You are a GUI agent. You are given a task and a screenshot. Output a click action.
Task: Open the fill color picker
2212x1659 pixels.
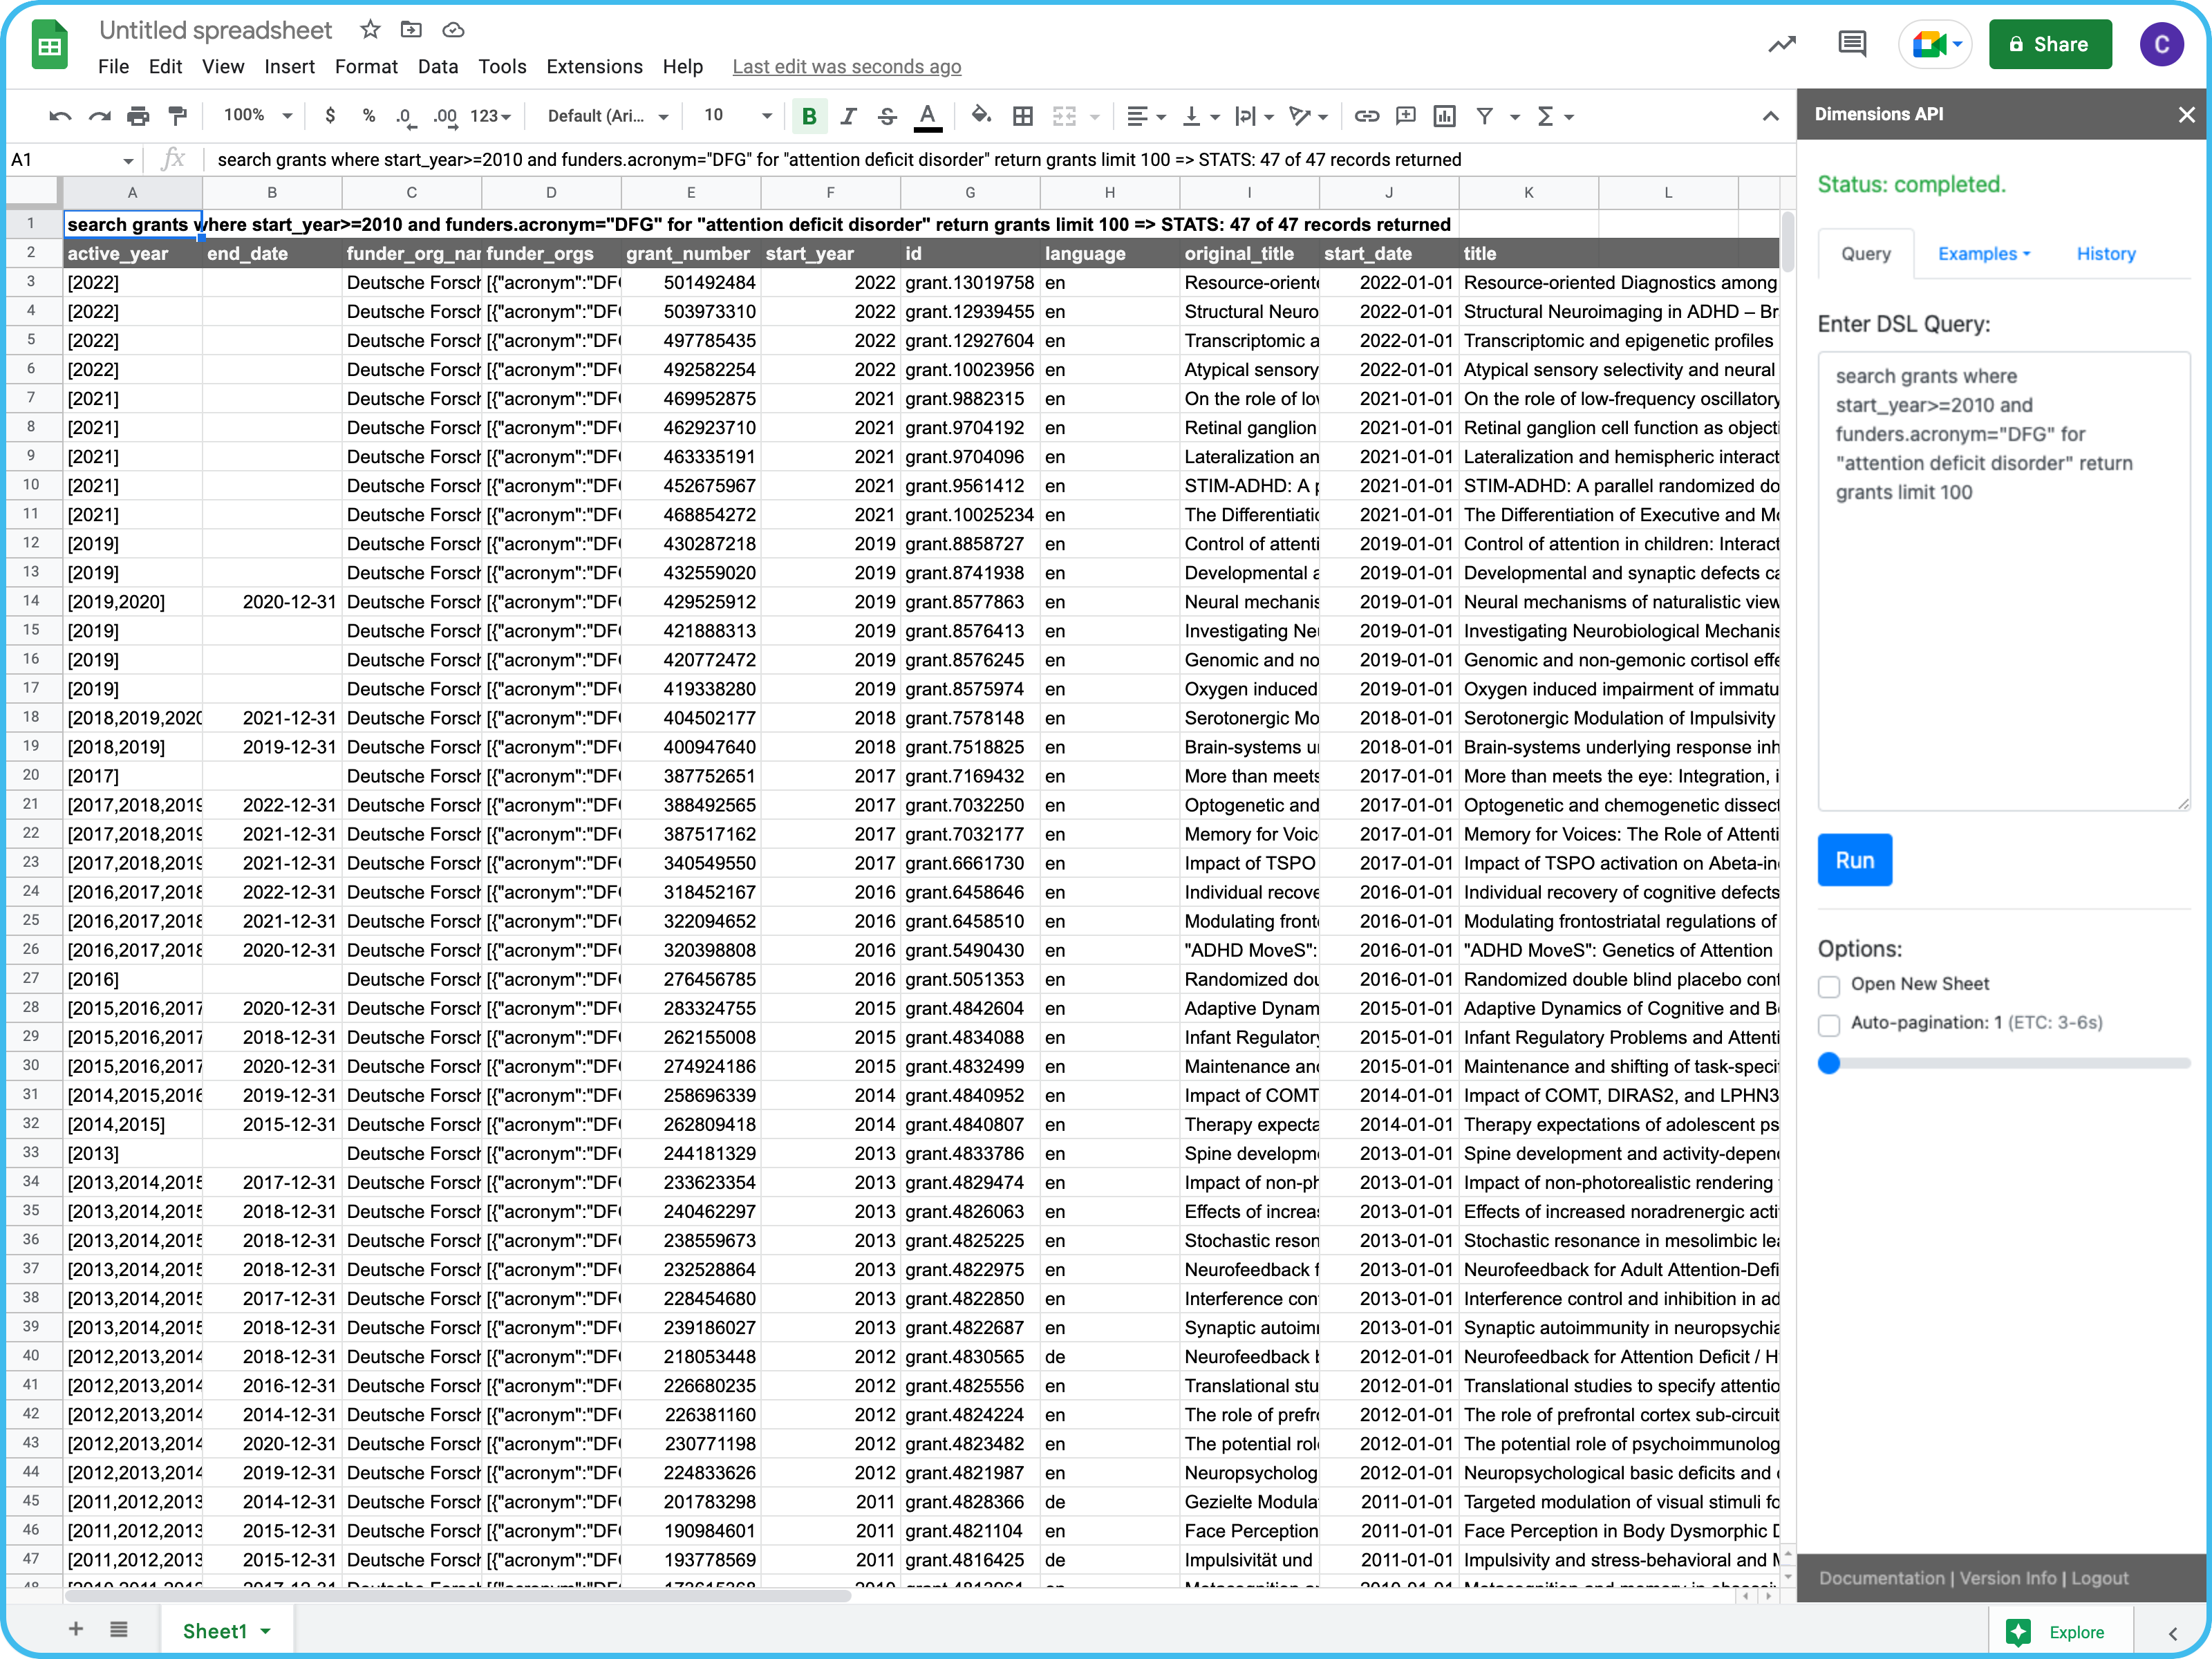coord(981,116)
